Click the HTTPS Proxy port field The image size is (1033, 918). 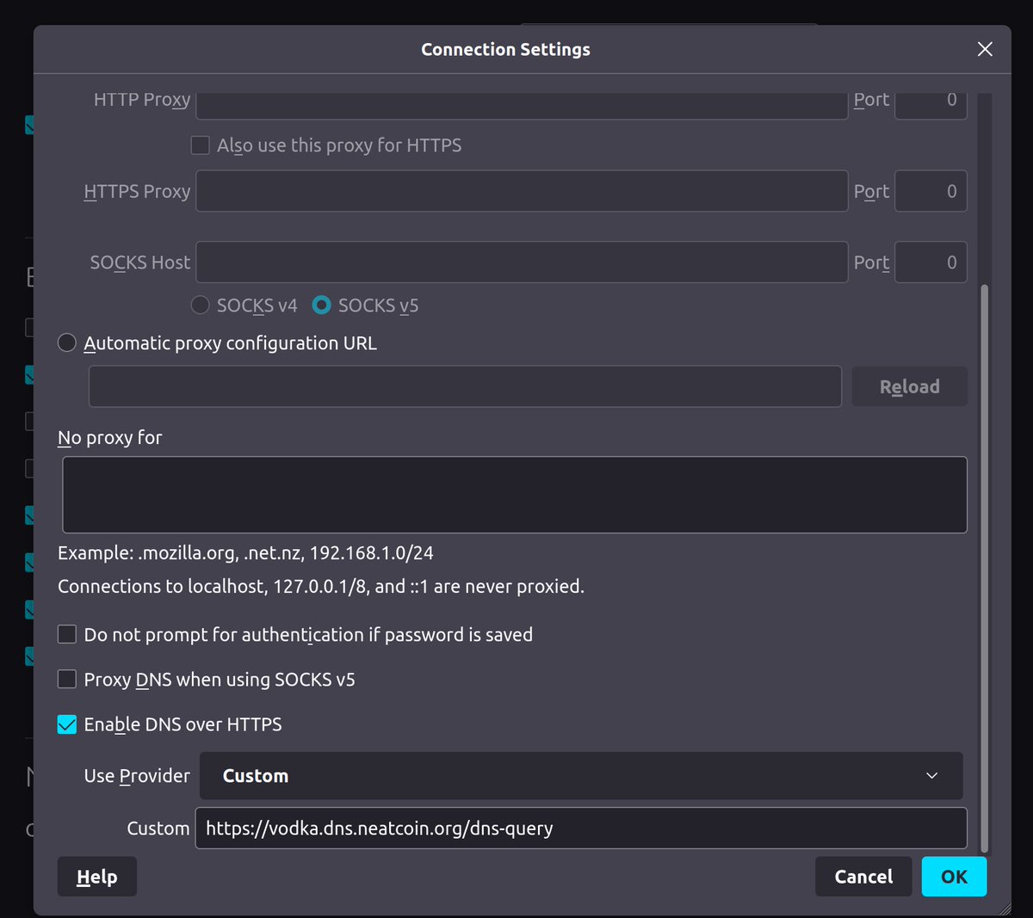[931, 191]
